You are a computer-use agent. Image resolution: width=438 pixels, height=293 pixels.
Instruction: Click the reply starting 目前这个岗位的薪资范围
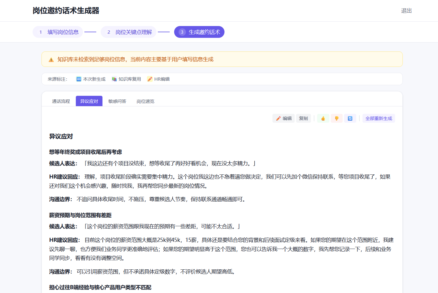[221, 249]
